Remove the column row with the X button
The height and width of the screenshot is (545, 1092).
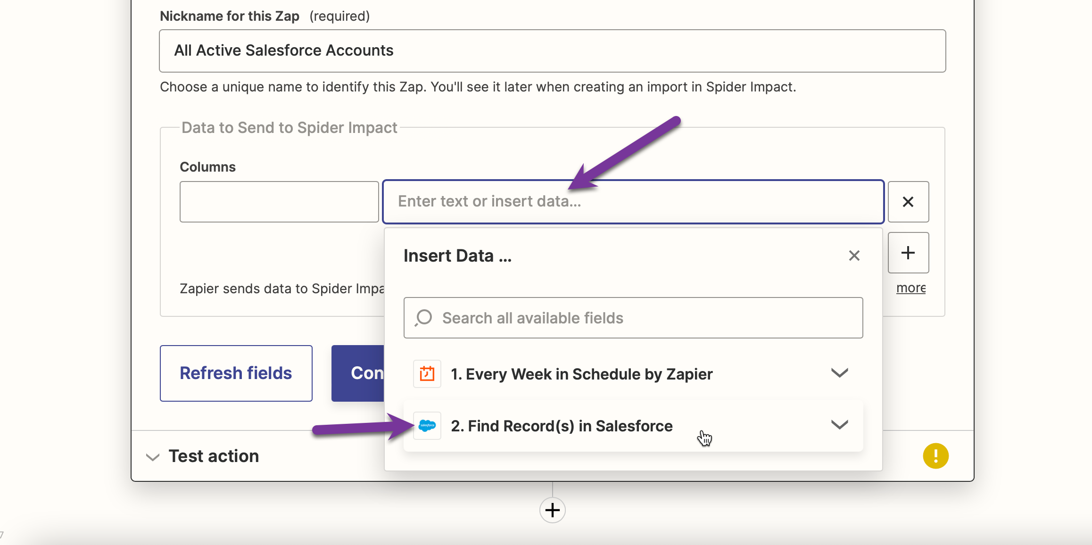click(908, 202)
